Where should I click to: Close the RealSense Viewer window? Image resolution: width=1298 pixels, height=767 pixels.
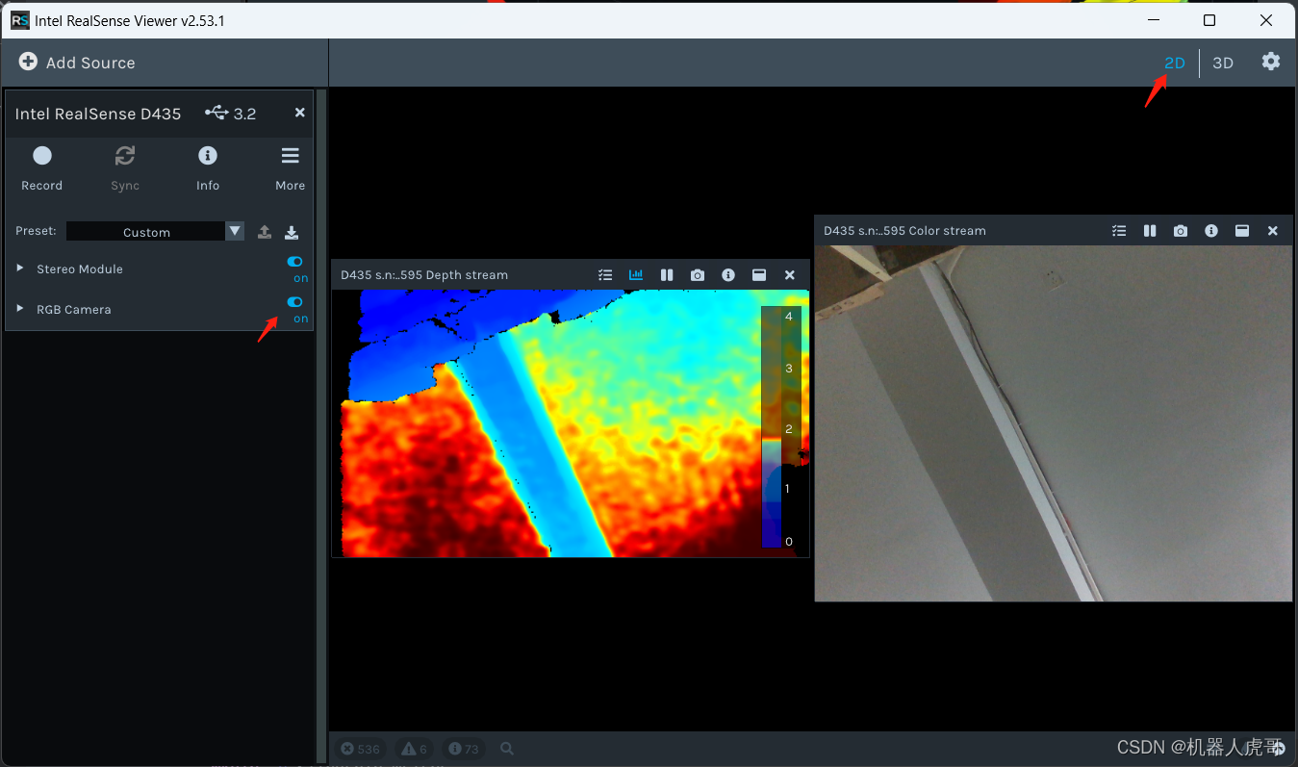click(x=1267, y=20)
